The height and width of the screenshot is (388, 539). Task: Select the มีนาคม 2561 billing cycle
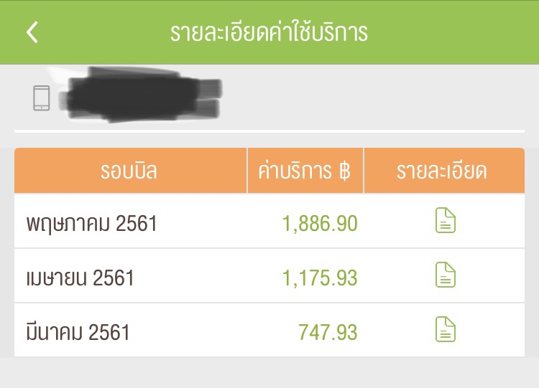(78, 332)
